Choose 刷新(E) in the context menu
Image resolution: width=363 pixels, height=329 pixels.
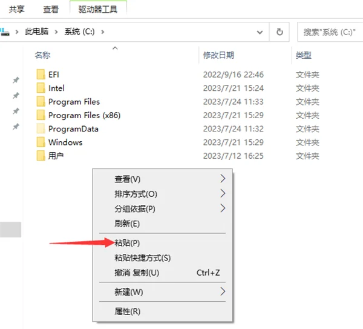(x=163, y=224)
